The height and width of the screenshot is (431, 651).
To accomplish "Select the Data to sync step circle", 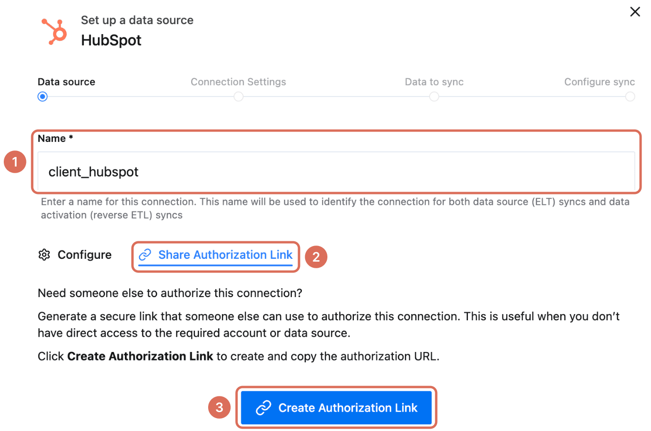I will coord(434,97).
